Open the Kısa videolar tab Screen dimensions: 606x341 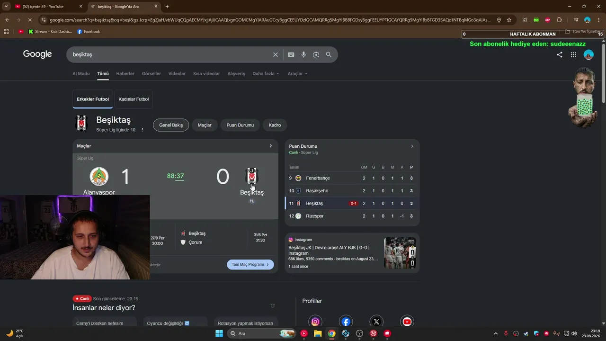point(206,73)
